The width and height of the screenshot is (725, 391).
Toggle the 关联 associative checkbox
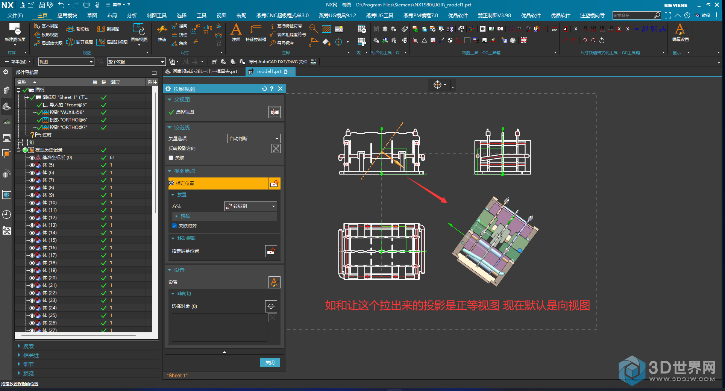point(171,158)
